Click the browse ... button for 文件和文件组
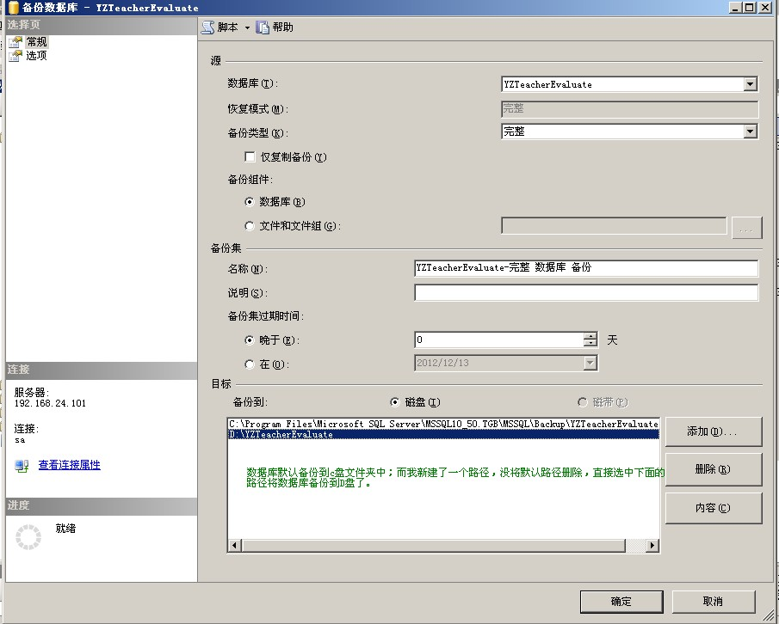The width and height of the screenshot is (779, 624). coord(747,227)
